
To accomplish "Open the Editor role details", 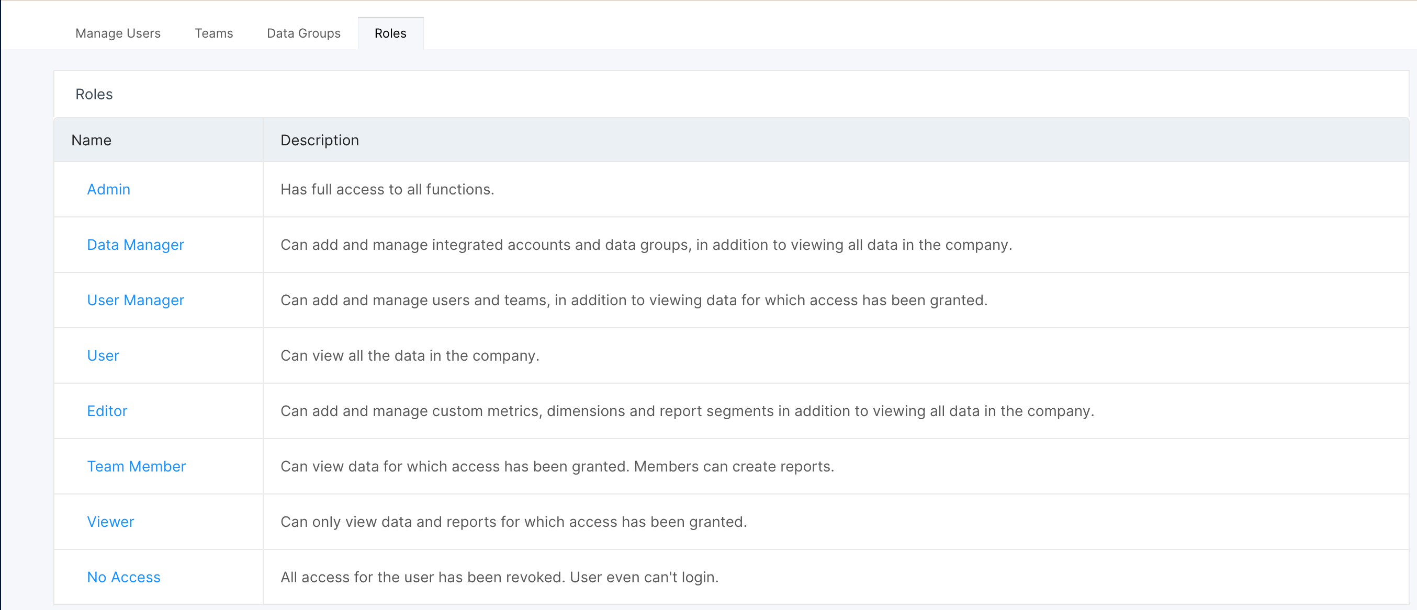I will click(107, 411).
